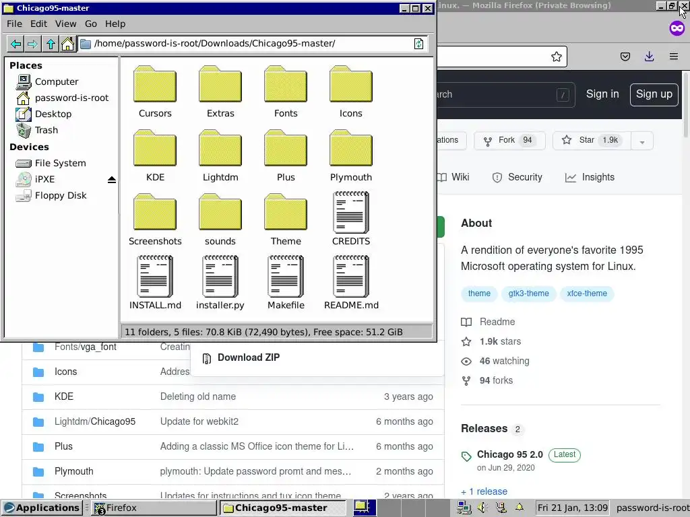Screen dimensions: 690x517
Task: Star the repository on GitHub
Action: [592, 141]
